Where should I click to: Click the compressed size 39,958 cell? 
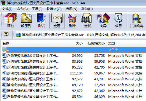tap(99, 62)
